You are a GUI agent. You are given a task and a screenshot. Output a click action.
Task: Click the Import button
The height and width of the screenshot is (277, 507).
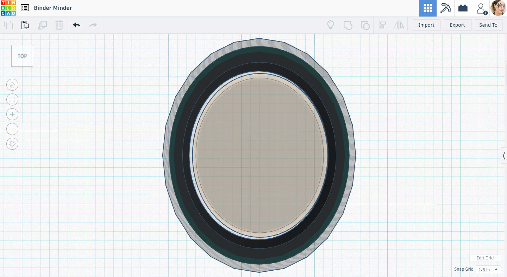[426, 25]
